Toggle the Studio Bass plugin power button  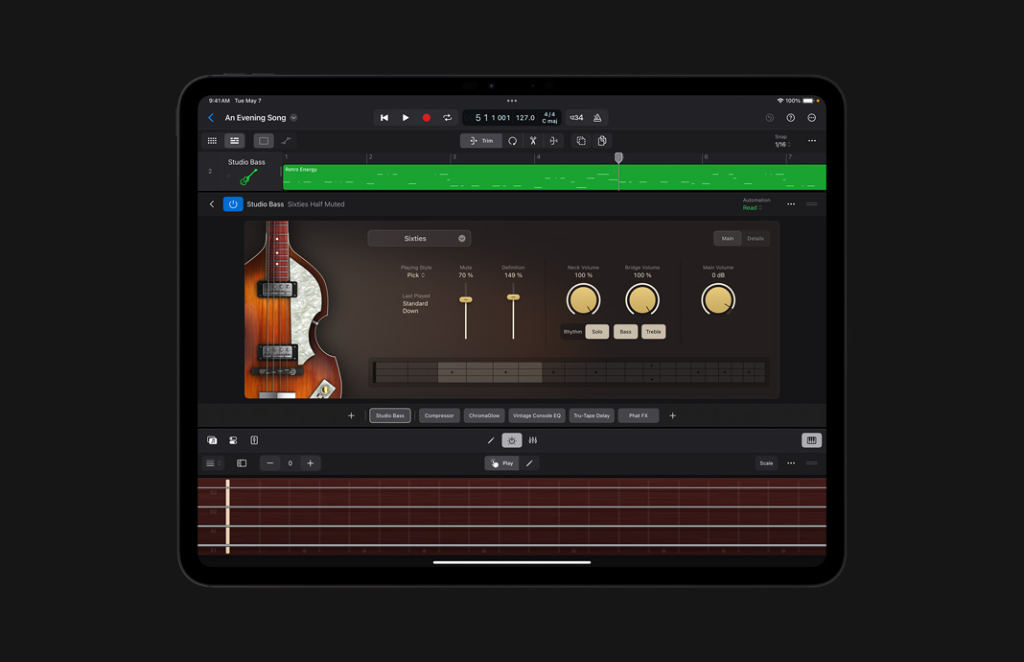pyautogui.click(x=232, y=203)
